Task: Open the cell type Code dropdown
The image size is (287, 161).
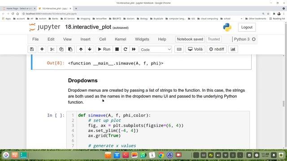Action: 156,50
